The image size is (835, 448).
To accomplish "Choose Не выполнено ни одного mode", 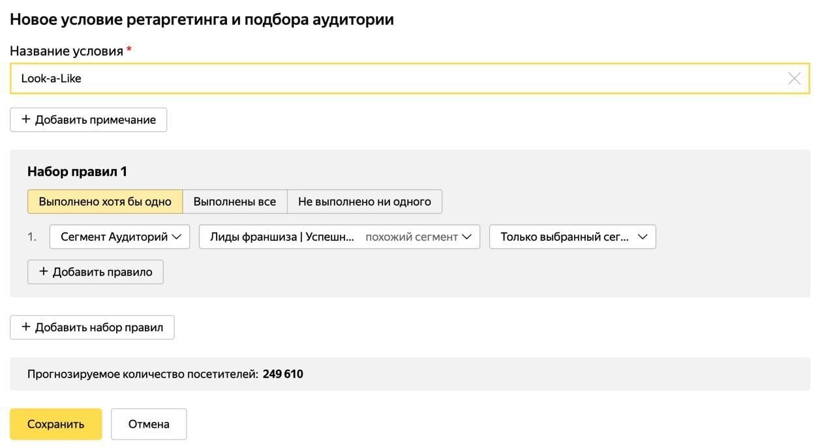I will [x=364, y=202].
